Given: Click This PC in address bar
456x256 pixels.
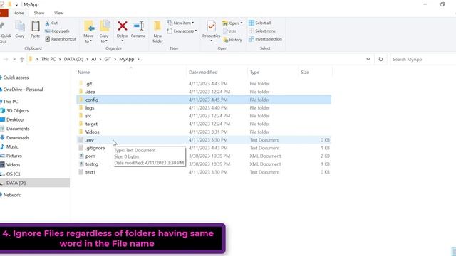Looking at the screenshot, I should tap(48, 59).
